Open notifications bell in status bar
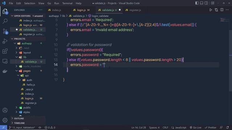The height and width of the screenshot is (130, 232). (227, 127)
